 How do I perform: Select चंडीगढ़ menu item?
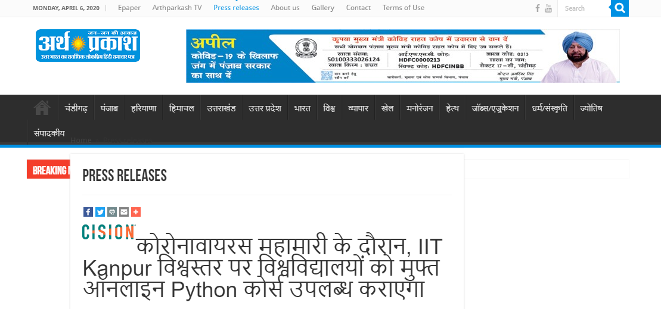click(x=76, y=108)
